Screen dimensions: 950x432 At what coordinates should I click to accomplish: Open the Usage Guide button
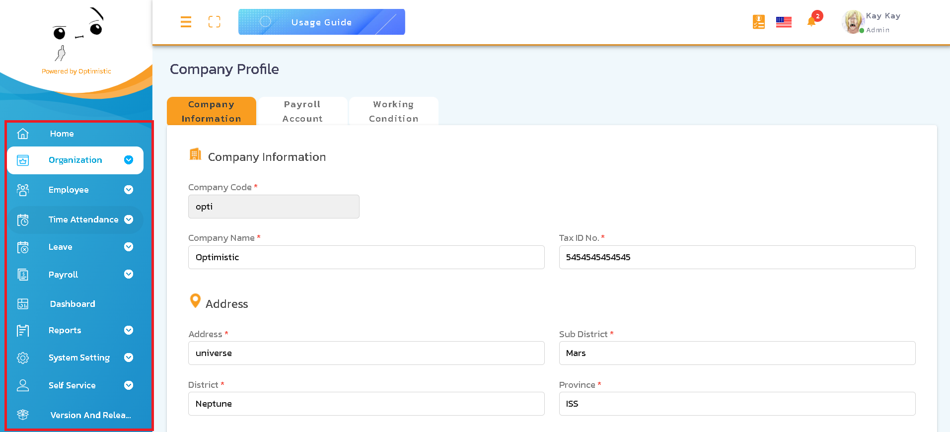[321, 22]
